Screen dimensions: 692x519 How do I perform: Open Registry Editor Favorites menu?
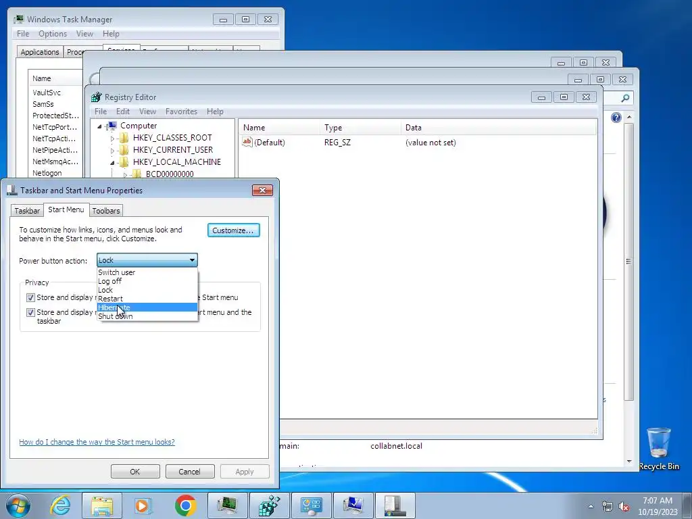[181, 112]
